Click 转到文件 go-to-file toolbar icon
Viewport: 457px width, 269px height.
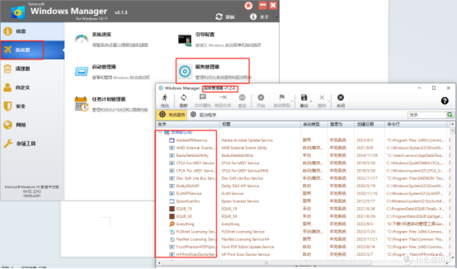coord(223,101)
